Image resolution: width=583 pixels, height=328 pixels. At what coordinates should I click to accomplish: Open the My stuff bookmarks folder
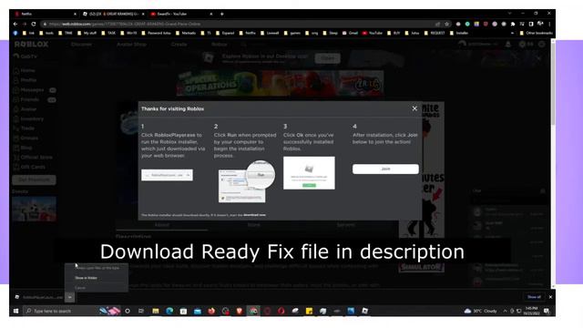point(87,33)
